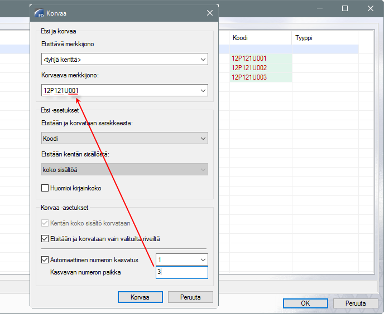Maximize the background window
The width and height of the screenshot is (384, 314).
point(345,8)
